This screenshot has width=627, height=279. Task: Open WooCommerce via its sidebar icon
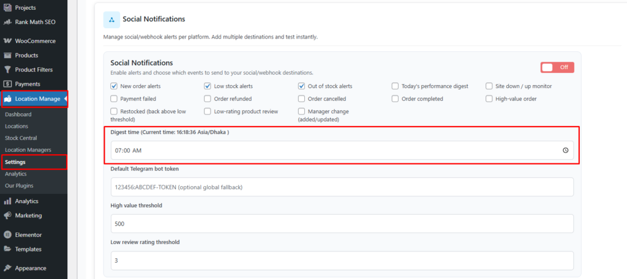[x=7, y=41]
